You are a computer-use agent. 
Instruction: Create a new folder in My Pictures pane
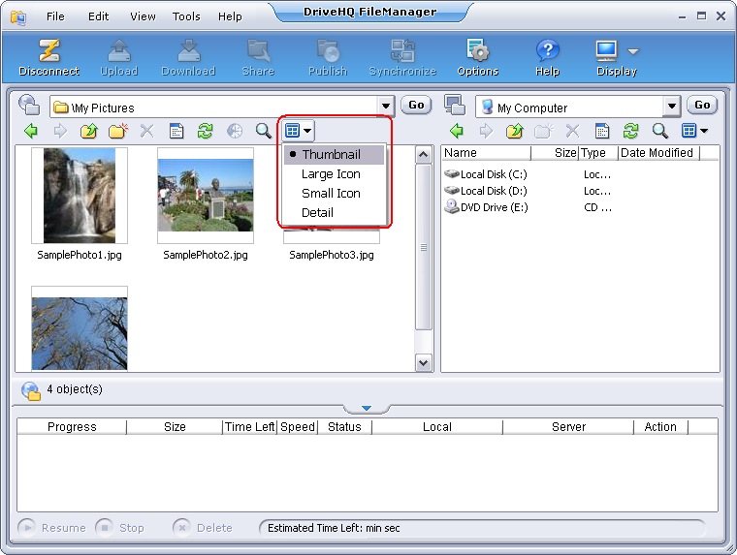click(118, 131)
